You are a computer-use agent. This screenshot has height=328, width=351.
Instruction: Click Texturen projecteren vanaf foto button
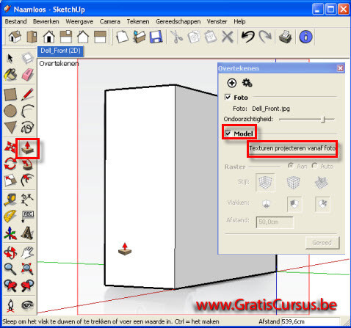(292, 148)
